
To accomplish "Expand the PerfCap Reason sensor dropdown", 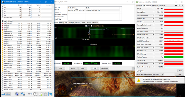I will [153, 57].
